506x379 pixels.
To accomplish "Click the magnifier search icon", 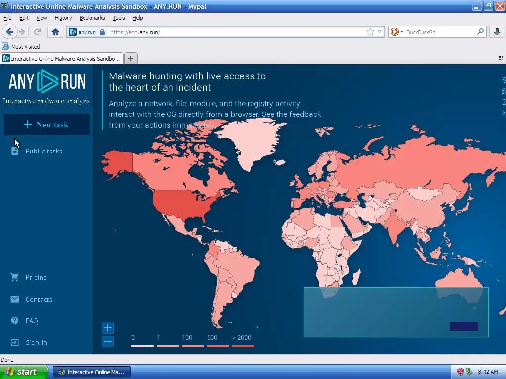I will pyautogui.click(x=480, y=31).
